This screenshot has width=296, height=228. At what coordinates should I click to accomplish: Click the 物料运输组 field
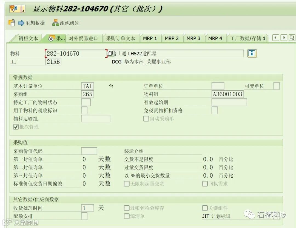[x=96, y=119]
